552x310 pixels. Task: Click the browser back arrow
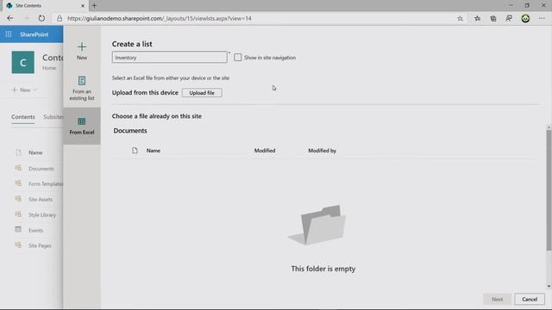[9, 18]
